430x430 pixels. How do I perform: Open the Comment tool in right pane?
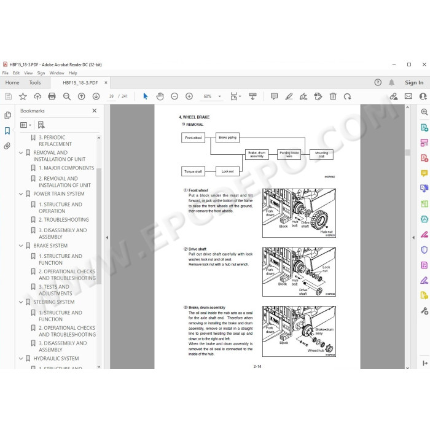click(x=424, y=173)
